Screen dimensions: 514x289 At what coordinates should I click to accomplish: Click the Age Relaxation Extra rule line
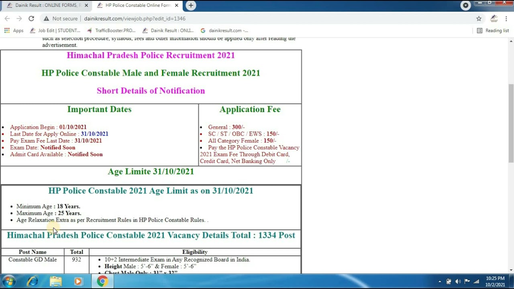(x=112, y=220)
